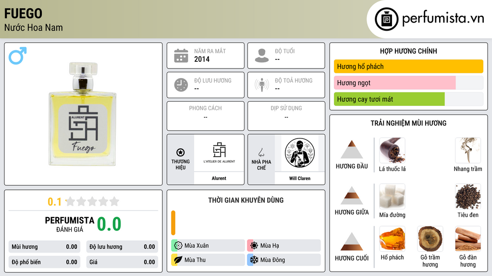Click the Fuego perfume bottle image
The image size is (492, 276).
(83, 114)
